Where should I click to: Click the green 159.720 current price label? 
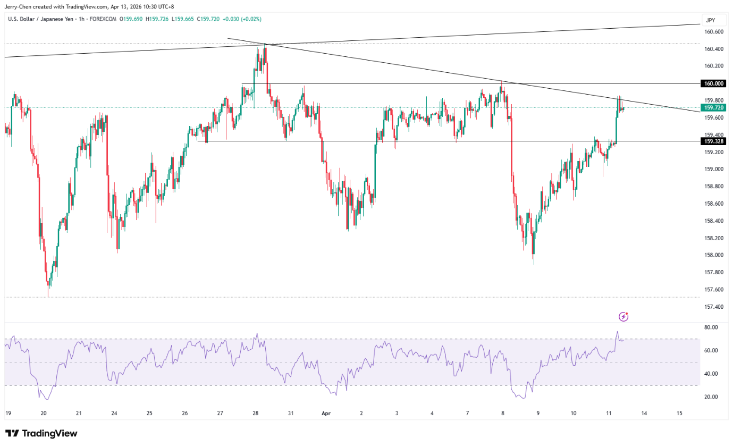click(x=713, y=107)
